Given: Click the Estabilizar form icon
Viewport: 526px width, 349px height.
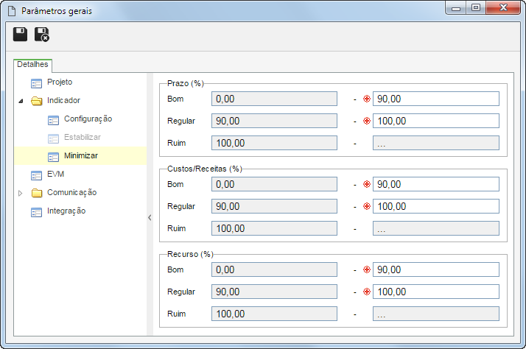Looking at the screenshot, I should [53, 138].
